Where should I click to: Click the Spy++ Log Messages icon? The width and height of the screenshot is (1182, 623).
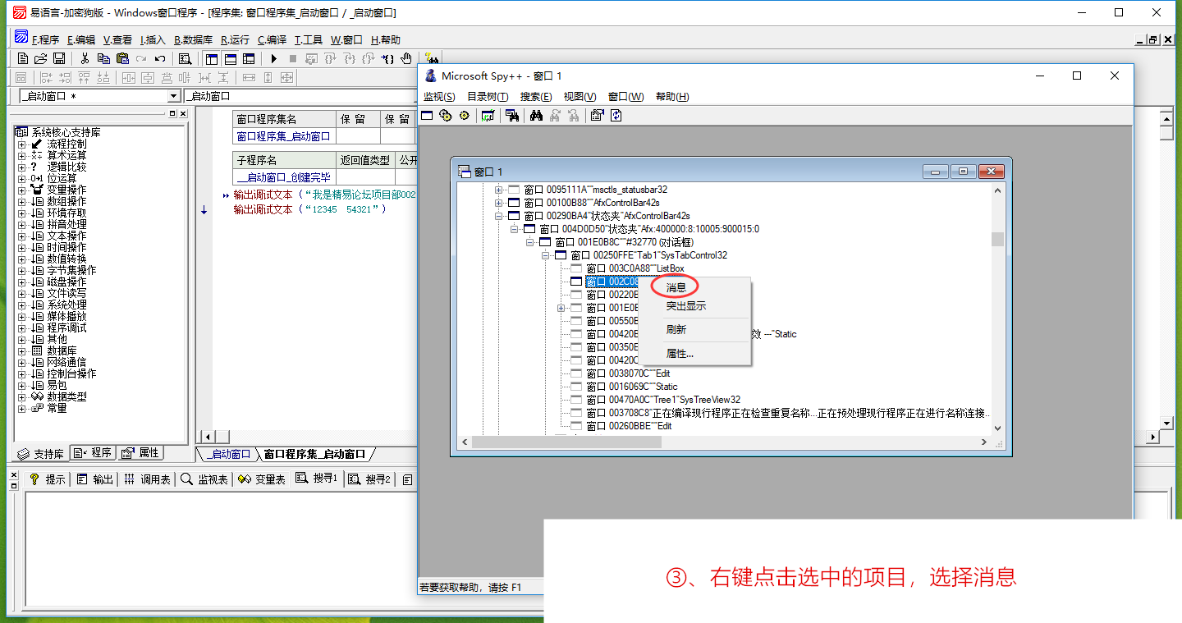pos(488,116)
